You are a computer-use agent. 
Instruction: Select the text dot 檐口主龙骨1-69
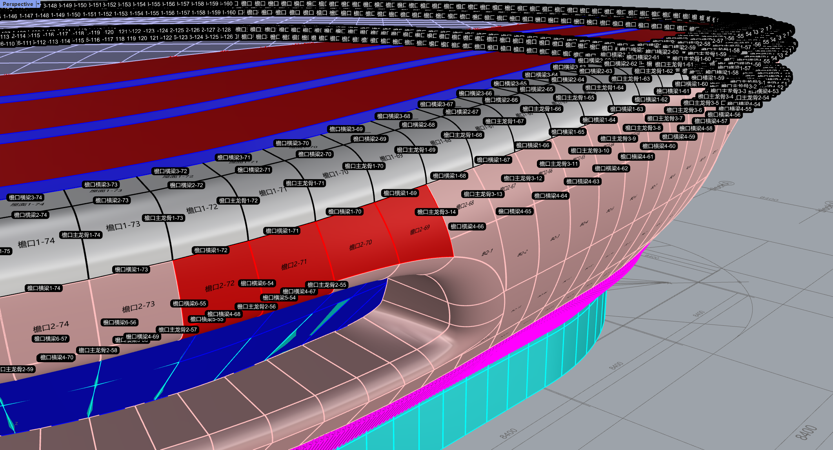(x=416, y=150)
